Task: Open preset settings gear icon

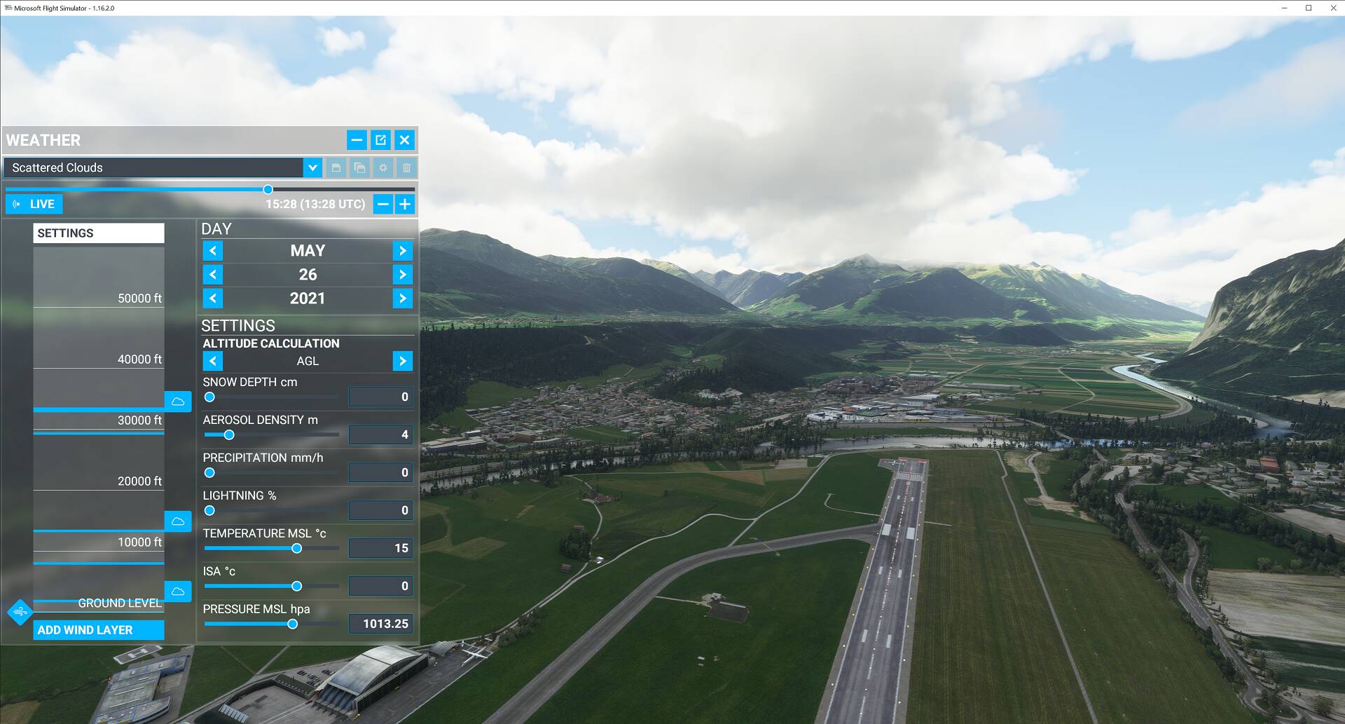Action: 383,168
